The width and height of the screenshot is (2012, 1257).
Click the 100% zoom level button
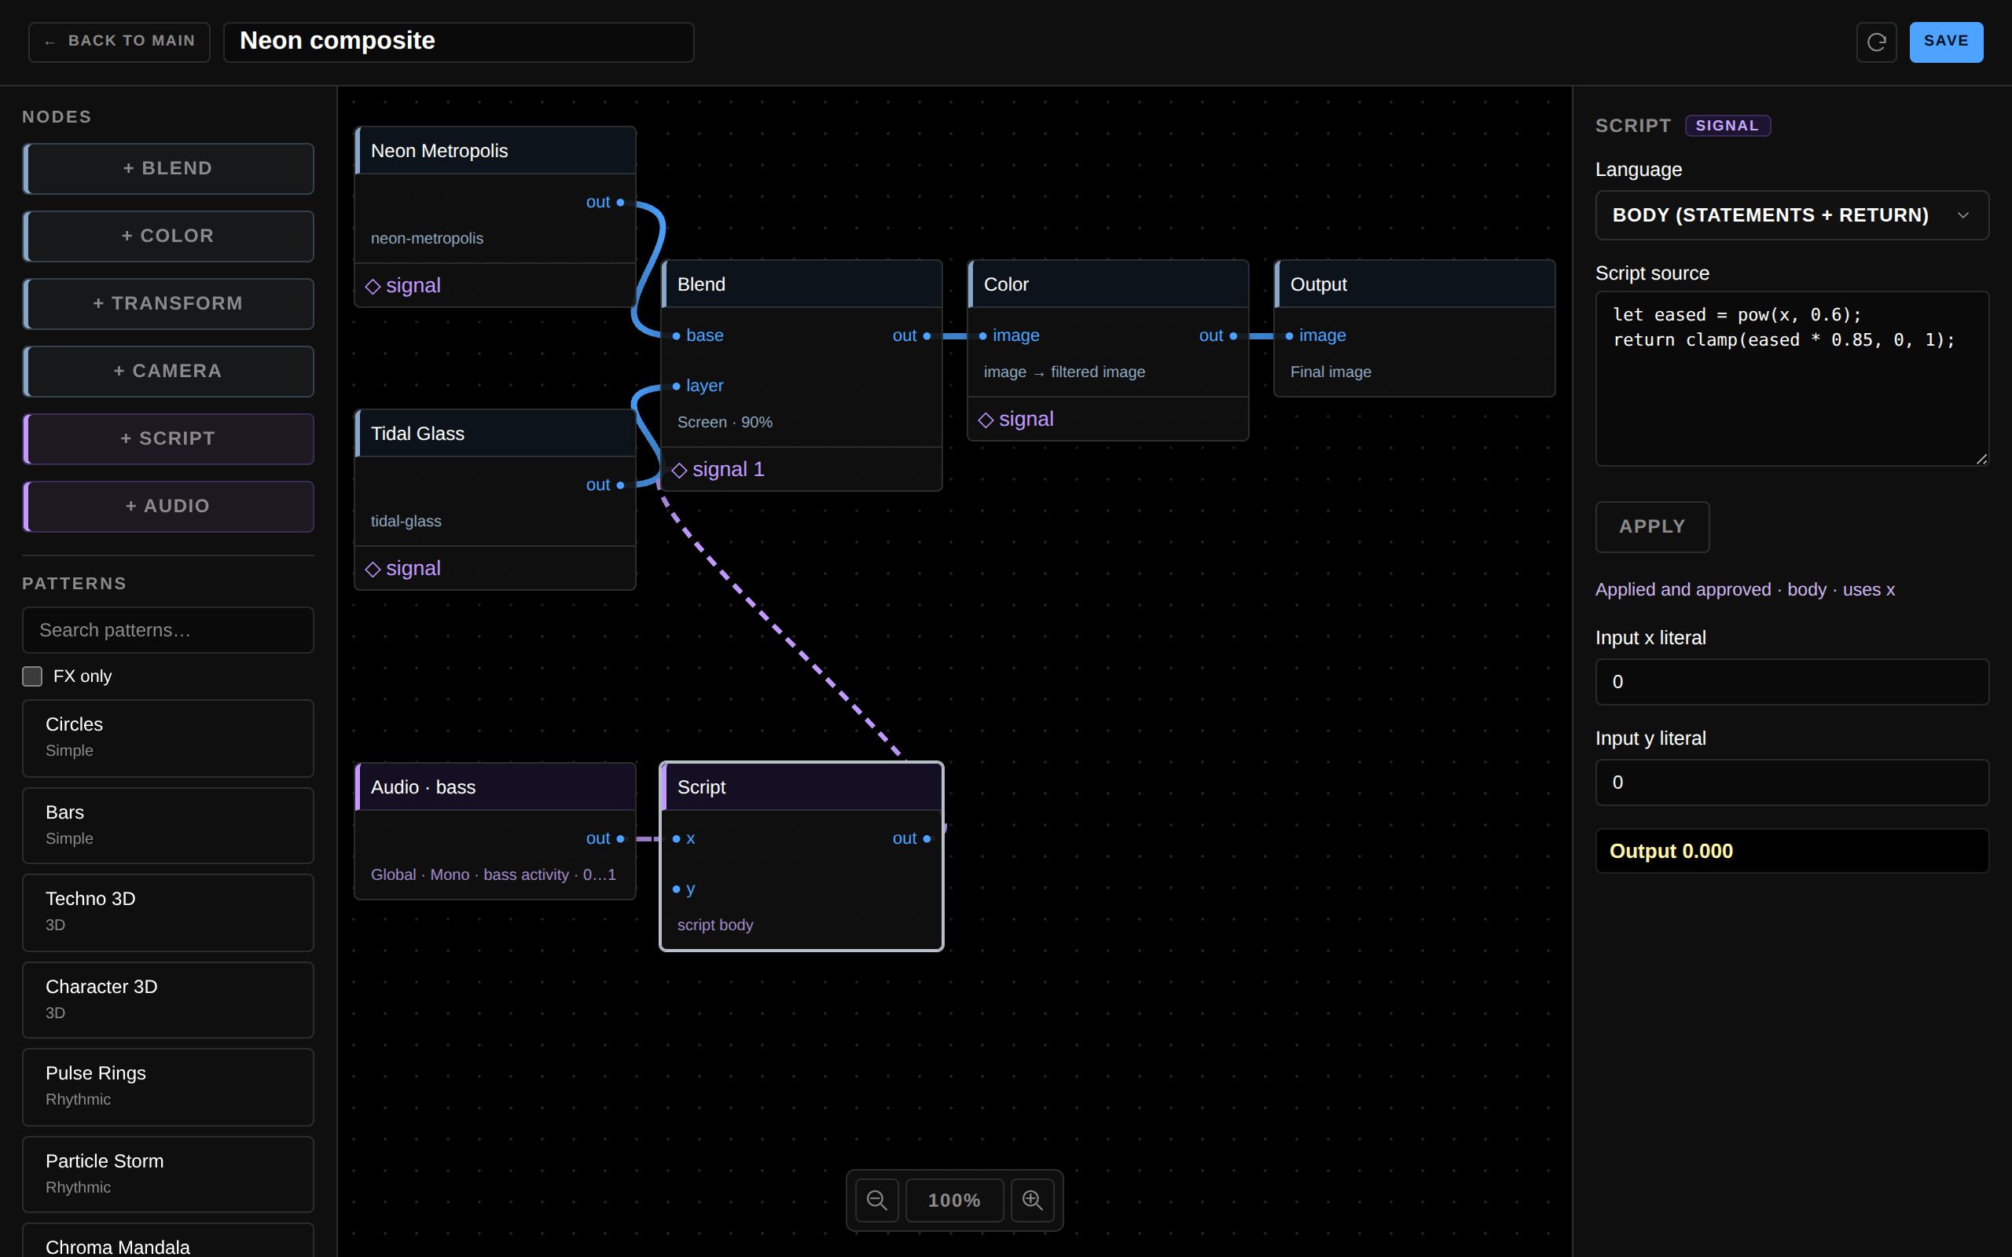(953, 1200)
